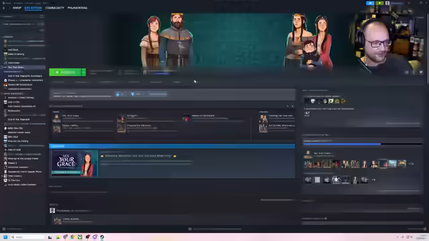Open the account avatar in title bar

click(387, 3)
